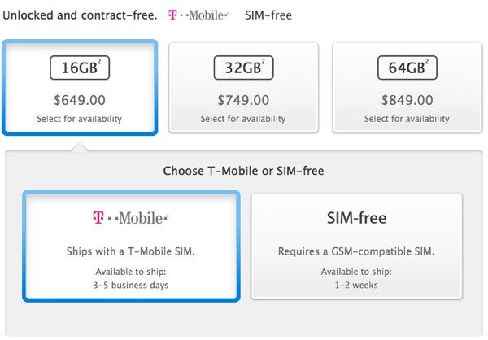Viewport: 488px width, 340px height.
Task: Click the 16GB capacity badge
Action: [80, 68]
